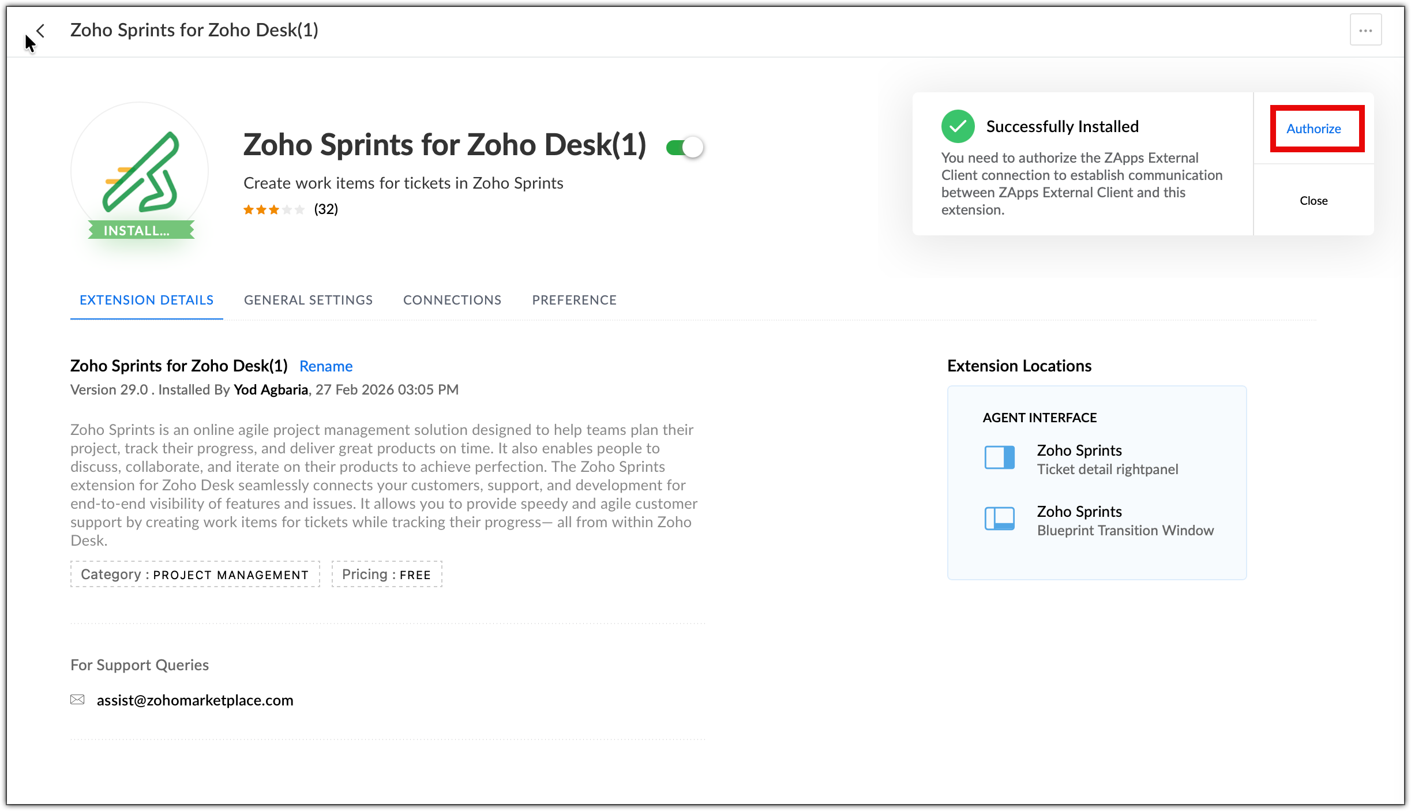The height and width of the screenshot is (811, 1411).
Task: Click the Category Project Management tag
Action: click(x=195, y=575)
